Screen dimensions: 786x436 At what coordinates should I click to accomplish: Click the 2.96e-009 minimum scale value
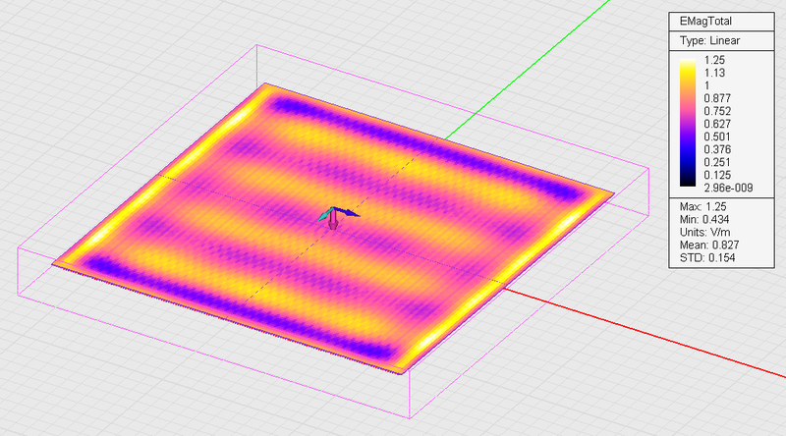click(x=728, y=188)
